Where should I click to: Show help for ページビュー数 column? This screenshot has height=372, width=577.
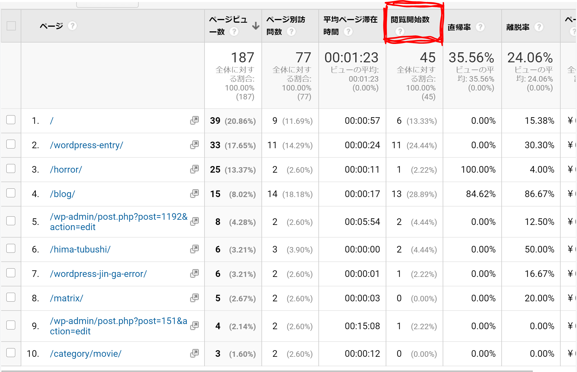pos(234,32)
